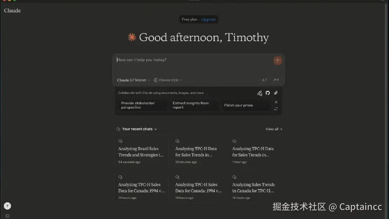Open the Claude 3.7 Sonnet model selector

(x=133, y=80)
